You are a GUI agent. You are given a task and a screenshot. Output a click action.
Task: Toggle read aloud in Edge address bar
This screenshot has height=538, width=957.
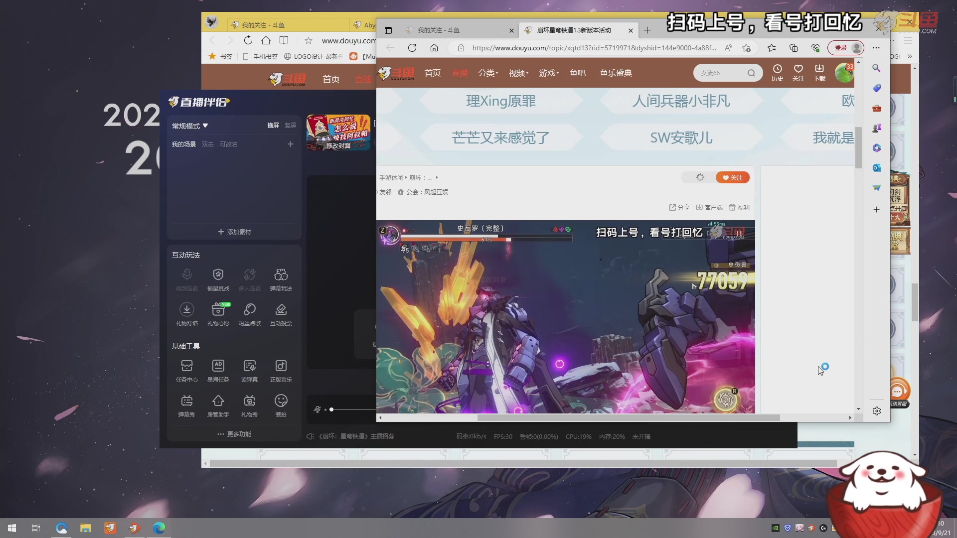729,48
